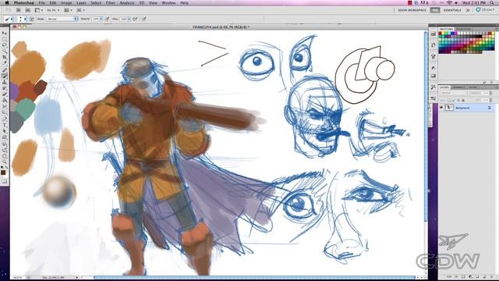Open the zoom level dropdown in application bar
Image resolution: width=499 pixels, height=281 pixels.
[x=53, y=10]
